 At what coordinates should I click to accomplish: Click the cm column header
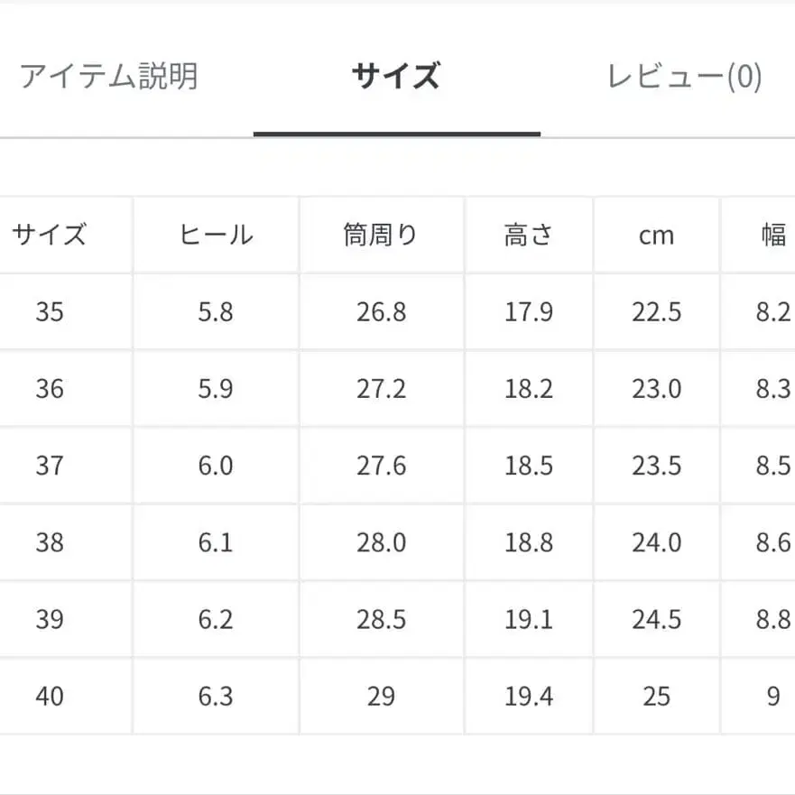[x=657, y=235]
